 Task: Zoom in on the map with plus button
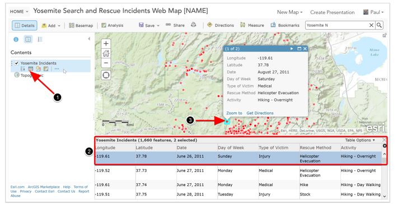(106, 44)
